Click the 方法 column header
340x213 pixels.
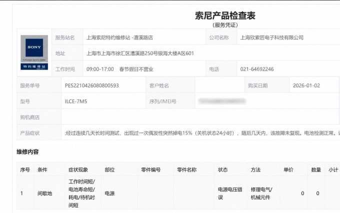click(x=255, y=169)
